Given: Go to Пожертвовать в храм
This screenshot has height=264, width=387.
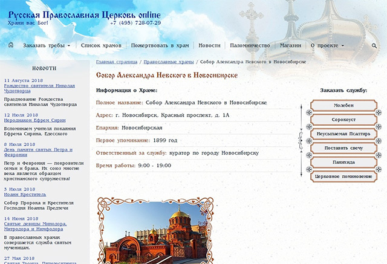Looking at the screenshot, I should pyautogui.click(x=160, y=45).
